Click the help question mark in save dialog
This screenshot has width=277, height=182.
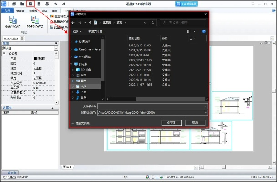click(x=204, y=31)
